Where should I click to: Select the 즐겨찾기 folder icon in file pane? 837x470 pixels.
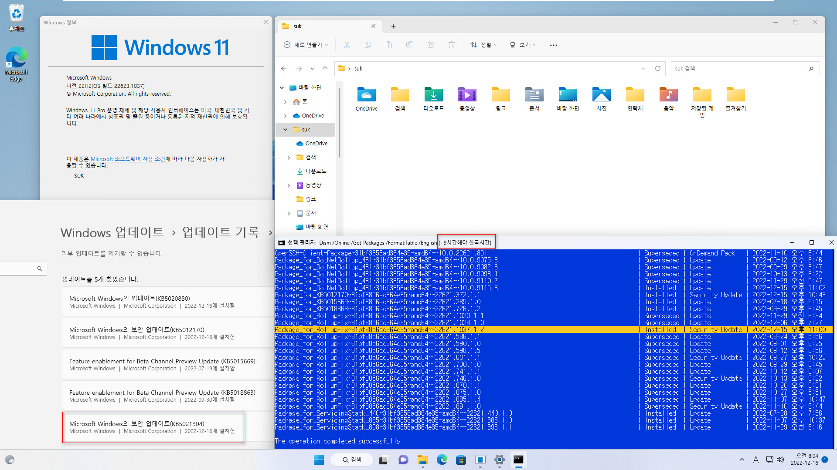coord(736,99)
